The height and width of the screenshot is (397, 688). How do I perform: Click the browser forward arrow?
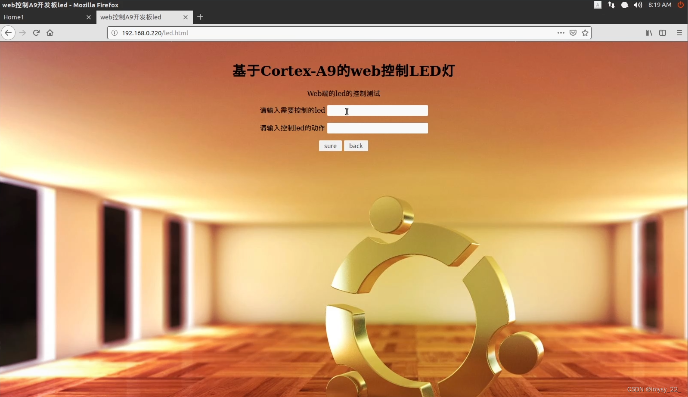point(22,33)
